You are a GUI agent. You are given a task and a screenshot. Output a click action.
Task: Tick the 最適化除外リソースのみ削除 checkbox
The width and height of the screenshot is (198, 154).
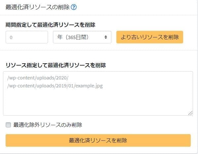8,125
